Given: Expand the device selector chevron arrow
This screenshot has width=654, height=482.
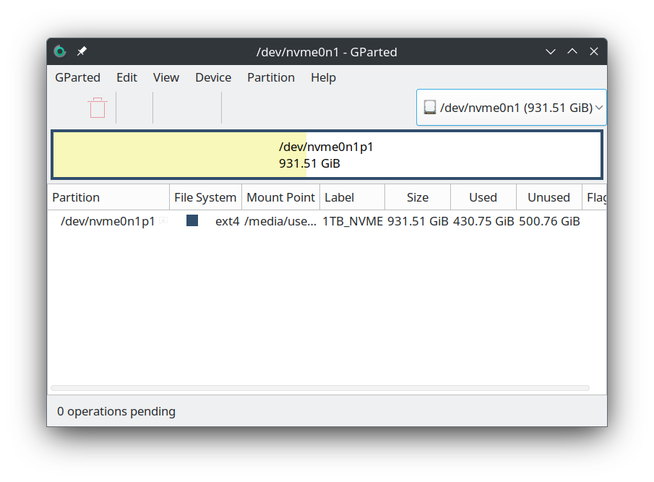Looking at the screenshot, I should tap(599, 108).
